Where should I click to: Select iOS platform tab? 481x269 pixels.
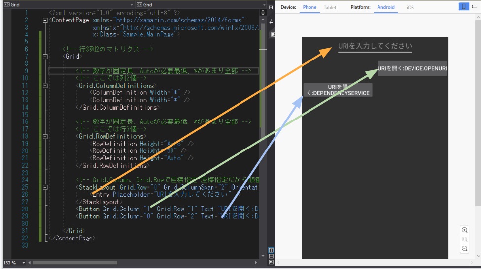410,8
